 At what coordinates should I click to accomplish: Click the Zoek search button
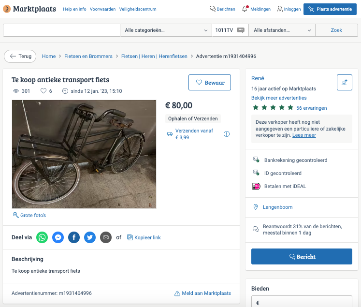click(x=336, y=30)
